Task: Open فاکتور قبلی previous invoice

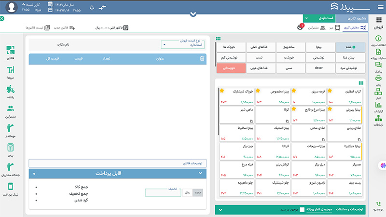Action: [x=112, y=28]
